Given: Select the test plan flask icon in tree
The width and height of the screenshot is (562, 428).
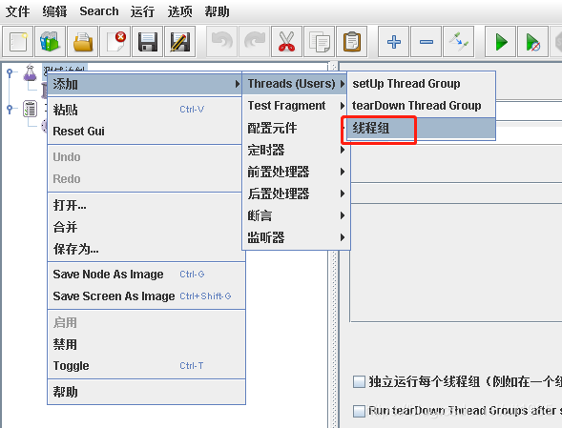Looking at the screenshot, I should 30,72.
